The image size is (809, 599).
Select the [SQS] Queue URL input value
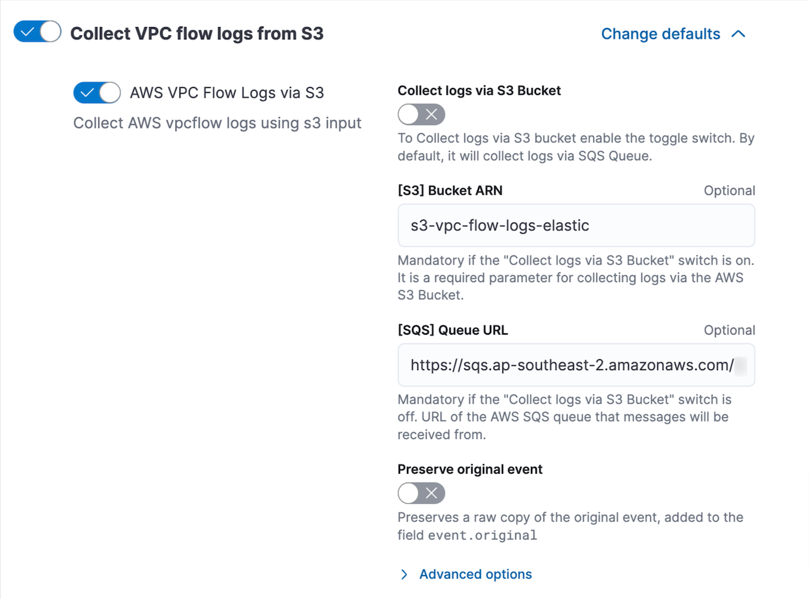pos(576,365)
